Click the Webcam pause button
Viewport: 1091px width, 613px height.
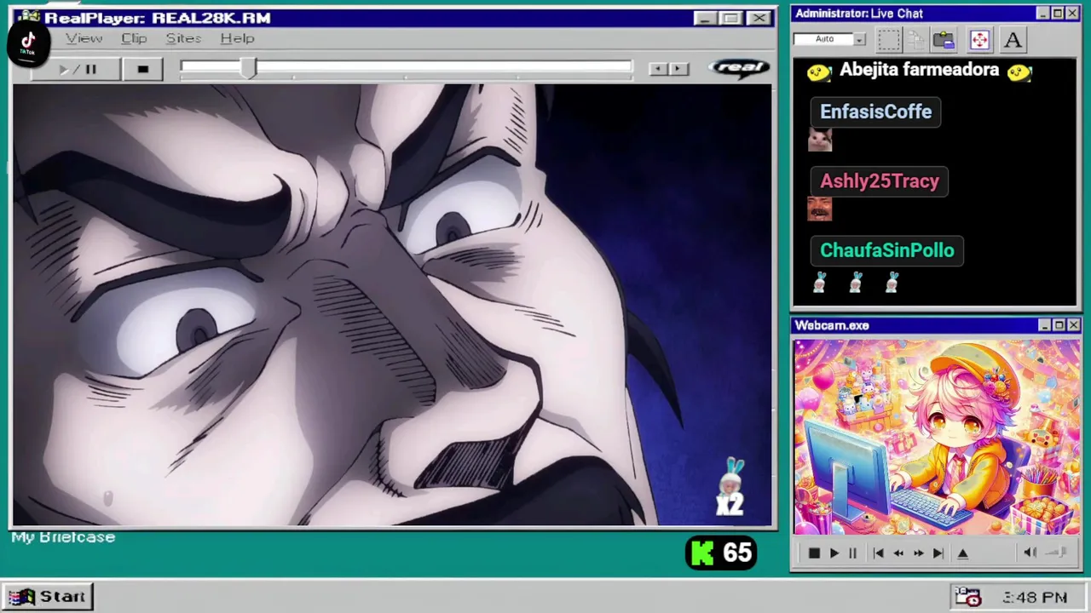click(x=852, y=553)
